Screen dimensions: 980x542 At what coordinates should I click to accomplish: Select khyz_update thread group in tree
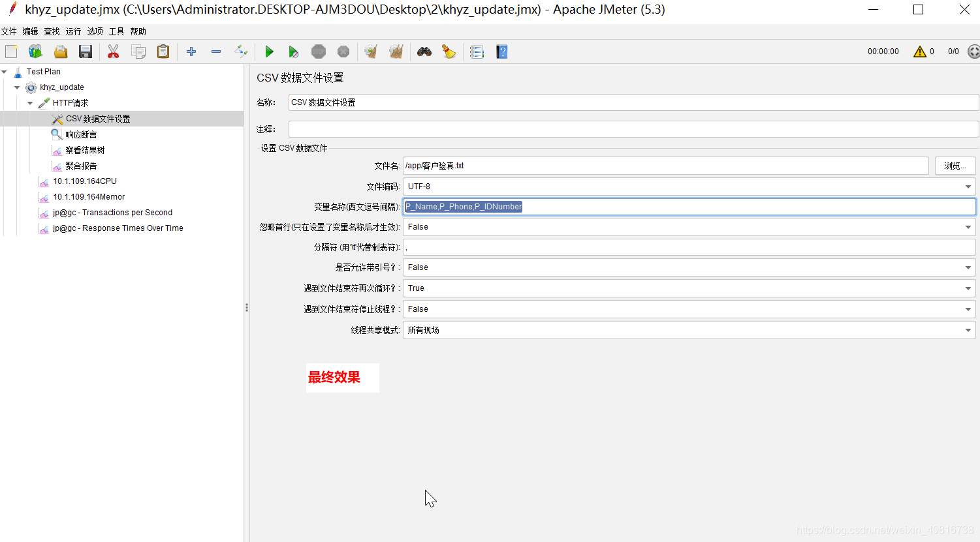click(x=61, y=87)
